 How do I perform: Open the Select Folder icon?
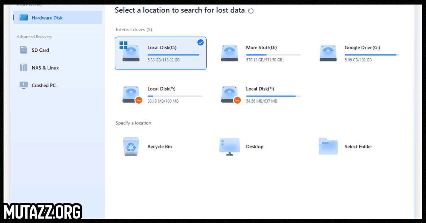[x=328, y=146]
